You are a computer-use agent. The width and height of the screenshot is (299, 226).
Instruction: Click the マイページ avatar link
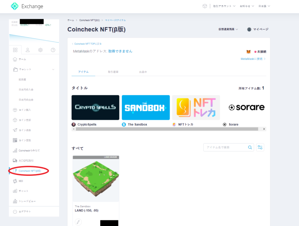pyautogui.click(x=258, y=29)
